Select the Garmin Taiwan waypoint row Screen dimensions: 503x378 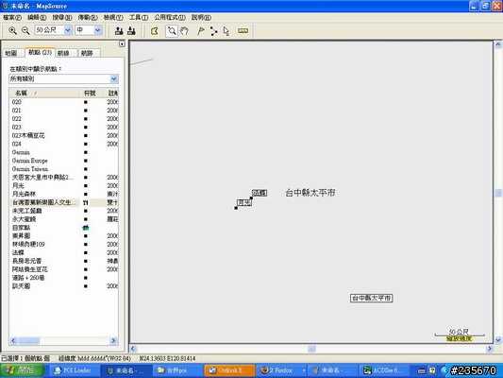click(64, 169)
